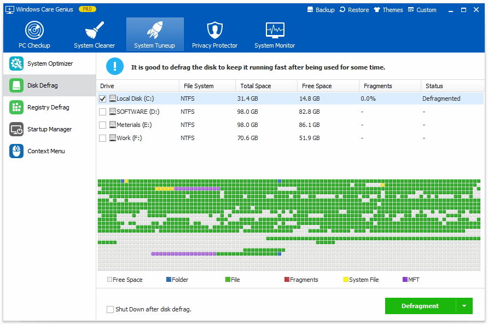Open Themes from the title bar

[x=393, y=10]
